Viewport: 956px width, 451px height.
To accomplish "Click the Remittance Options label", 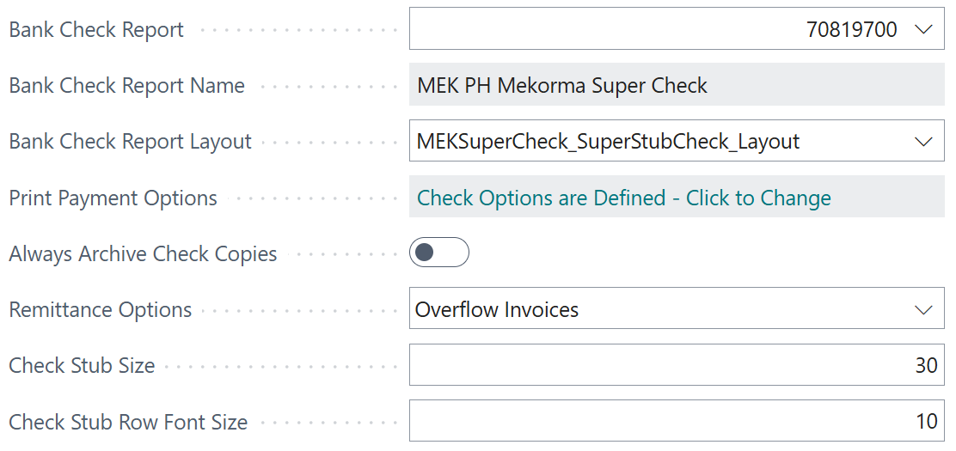I will (100, 310).
